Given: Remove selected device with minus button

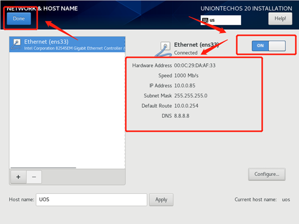Looking at the screenshot, I should 34,177.
